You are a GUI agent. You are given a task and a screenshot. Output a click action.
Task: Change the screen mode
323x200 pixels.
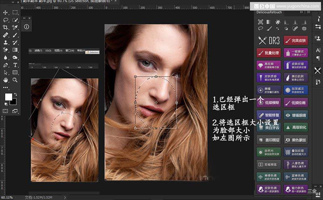coord(15,111)
